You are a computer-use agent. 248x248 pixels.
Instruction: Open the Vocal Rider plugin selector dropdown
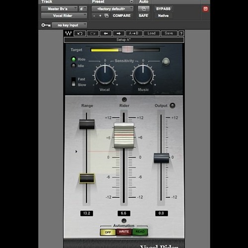64,16
